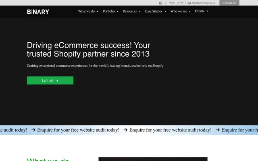Open the What we do menu
The height and width of the screenshot is (161, 258).
(86, 11)
